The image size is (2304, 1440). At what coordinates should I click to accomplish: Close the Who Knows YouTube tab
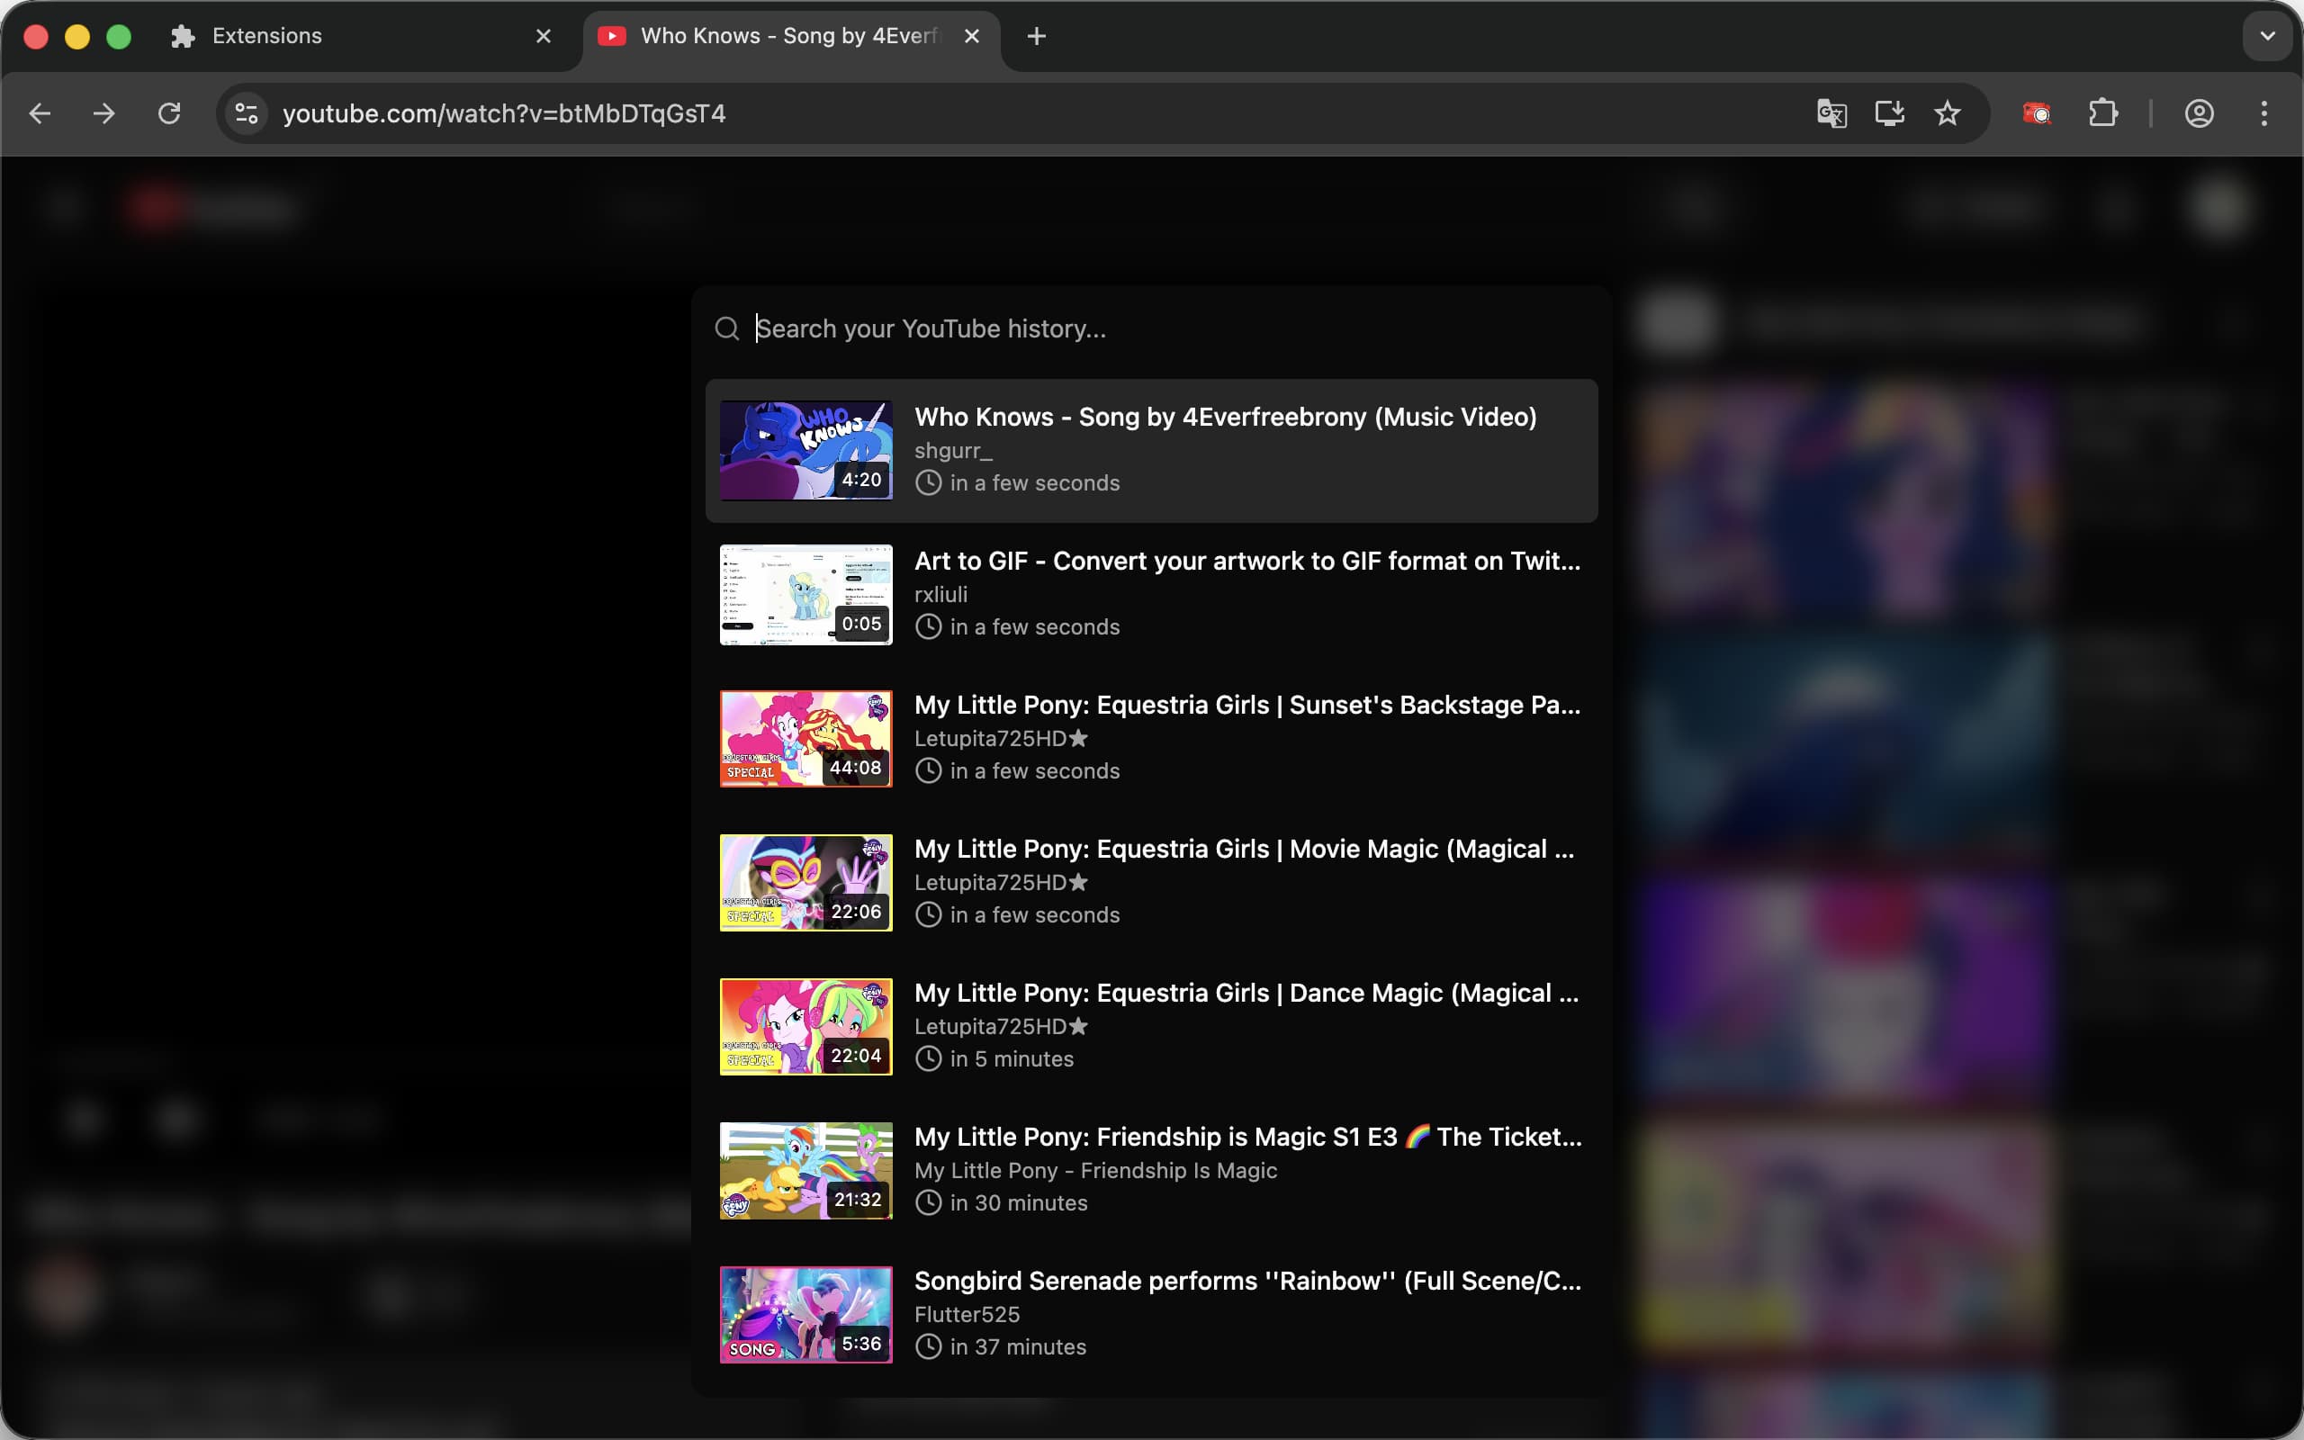972,36
